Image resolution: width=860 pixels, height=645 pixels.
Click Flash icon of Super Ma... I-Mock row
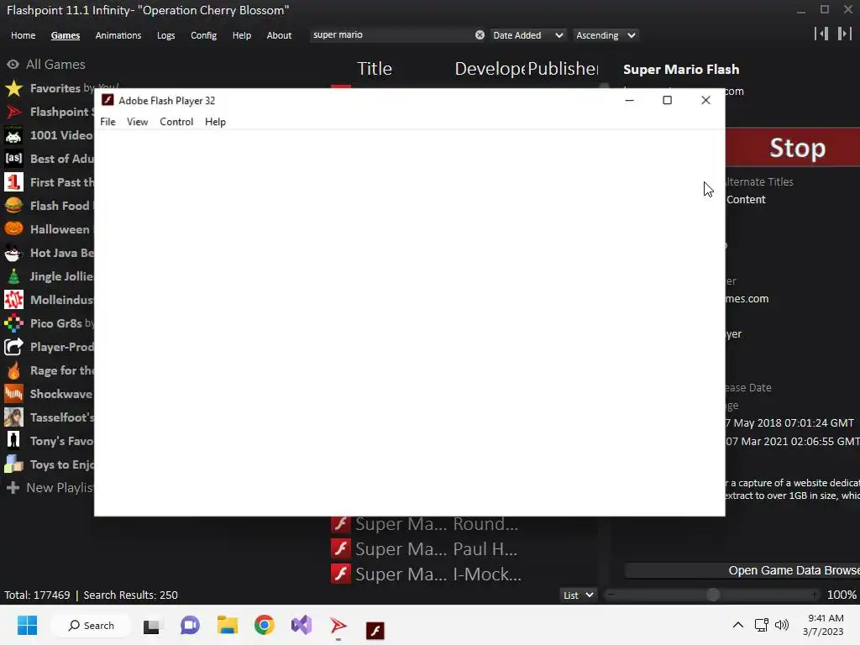click(341, 574)
